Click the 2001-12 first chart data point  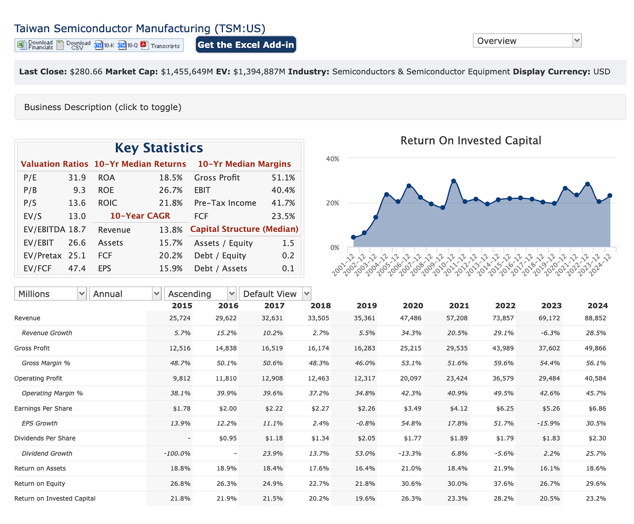point(353,237)
